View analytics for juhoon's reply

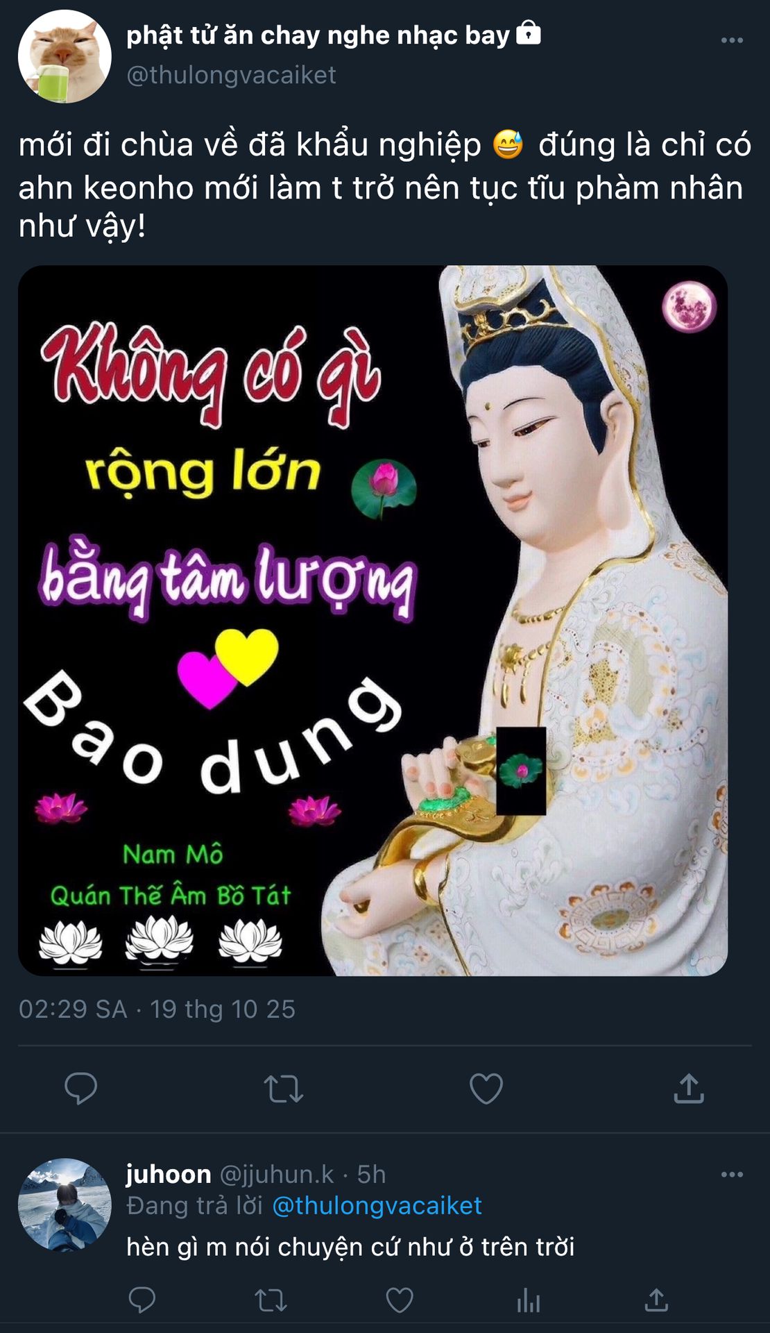tap(529, 1300)
